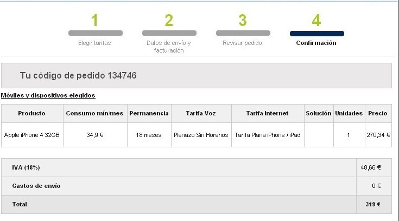Click step 1 Elegir tarifas
399x221 pixels.
(x=95, y=33)
